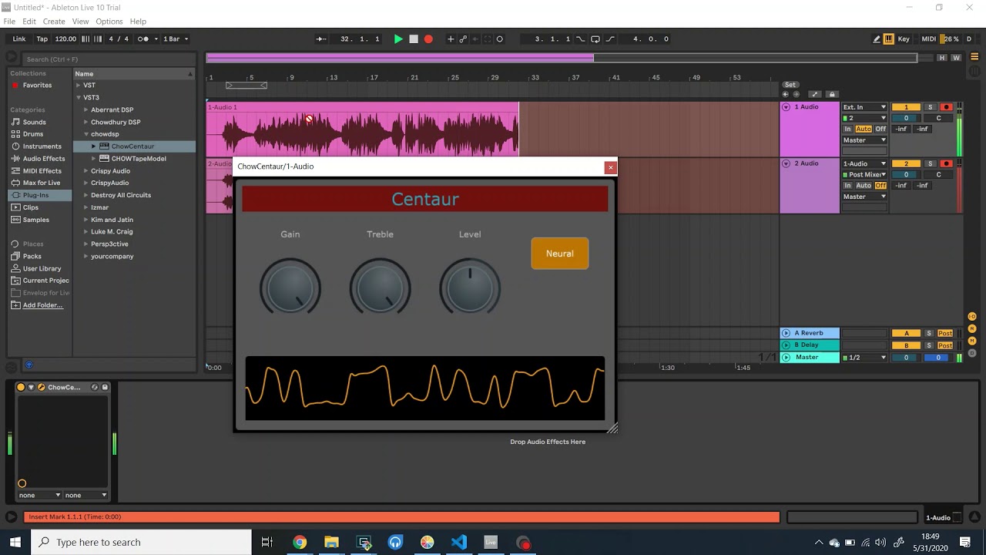The image size is (986, 555).
Task: Expand the Aberrant DSP folder
Action: pyautogui.click(x=86, y=110)
